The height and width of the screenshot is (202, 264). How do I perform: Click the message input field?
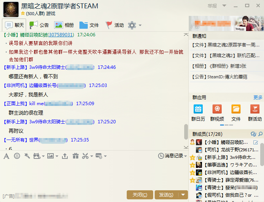94,174
